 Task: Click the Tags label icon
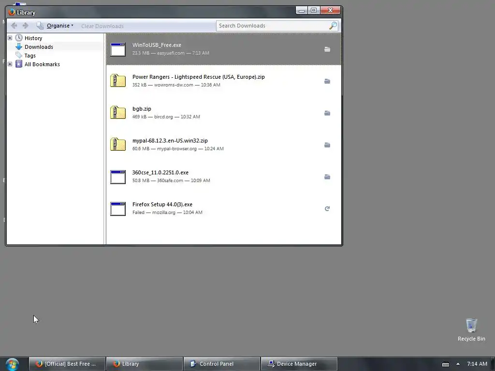tap(19, 55)
